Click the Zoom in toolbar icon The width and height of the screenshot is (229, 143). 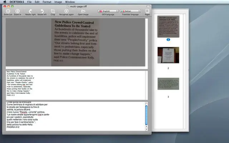(x=18, y=11)
